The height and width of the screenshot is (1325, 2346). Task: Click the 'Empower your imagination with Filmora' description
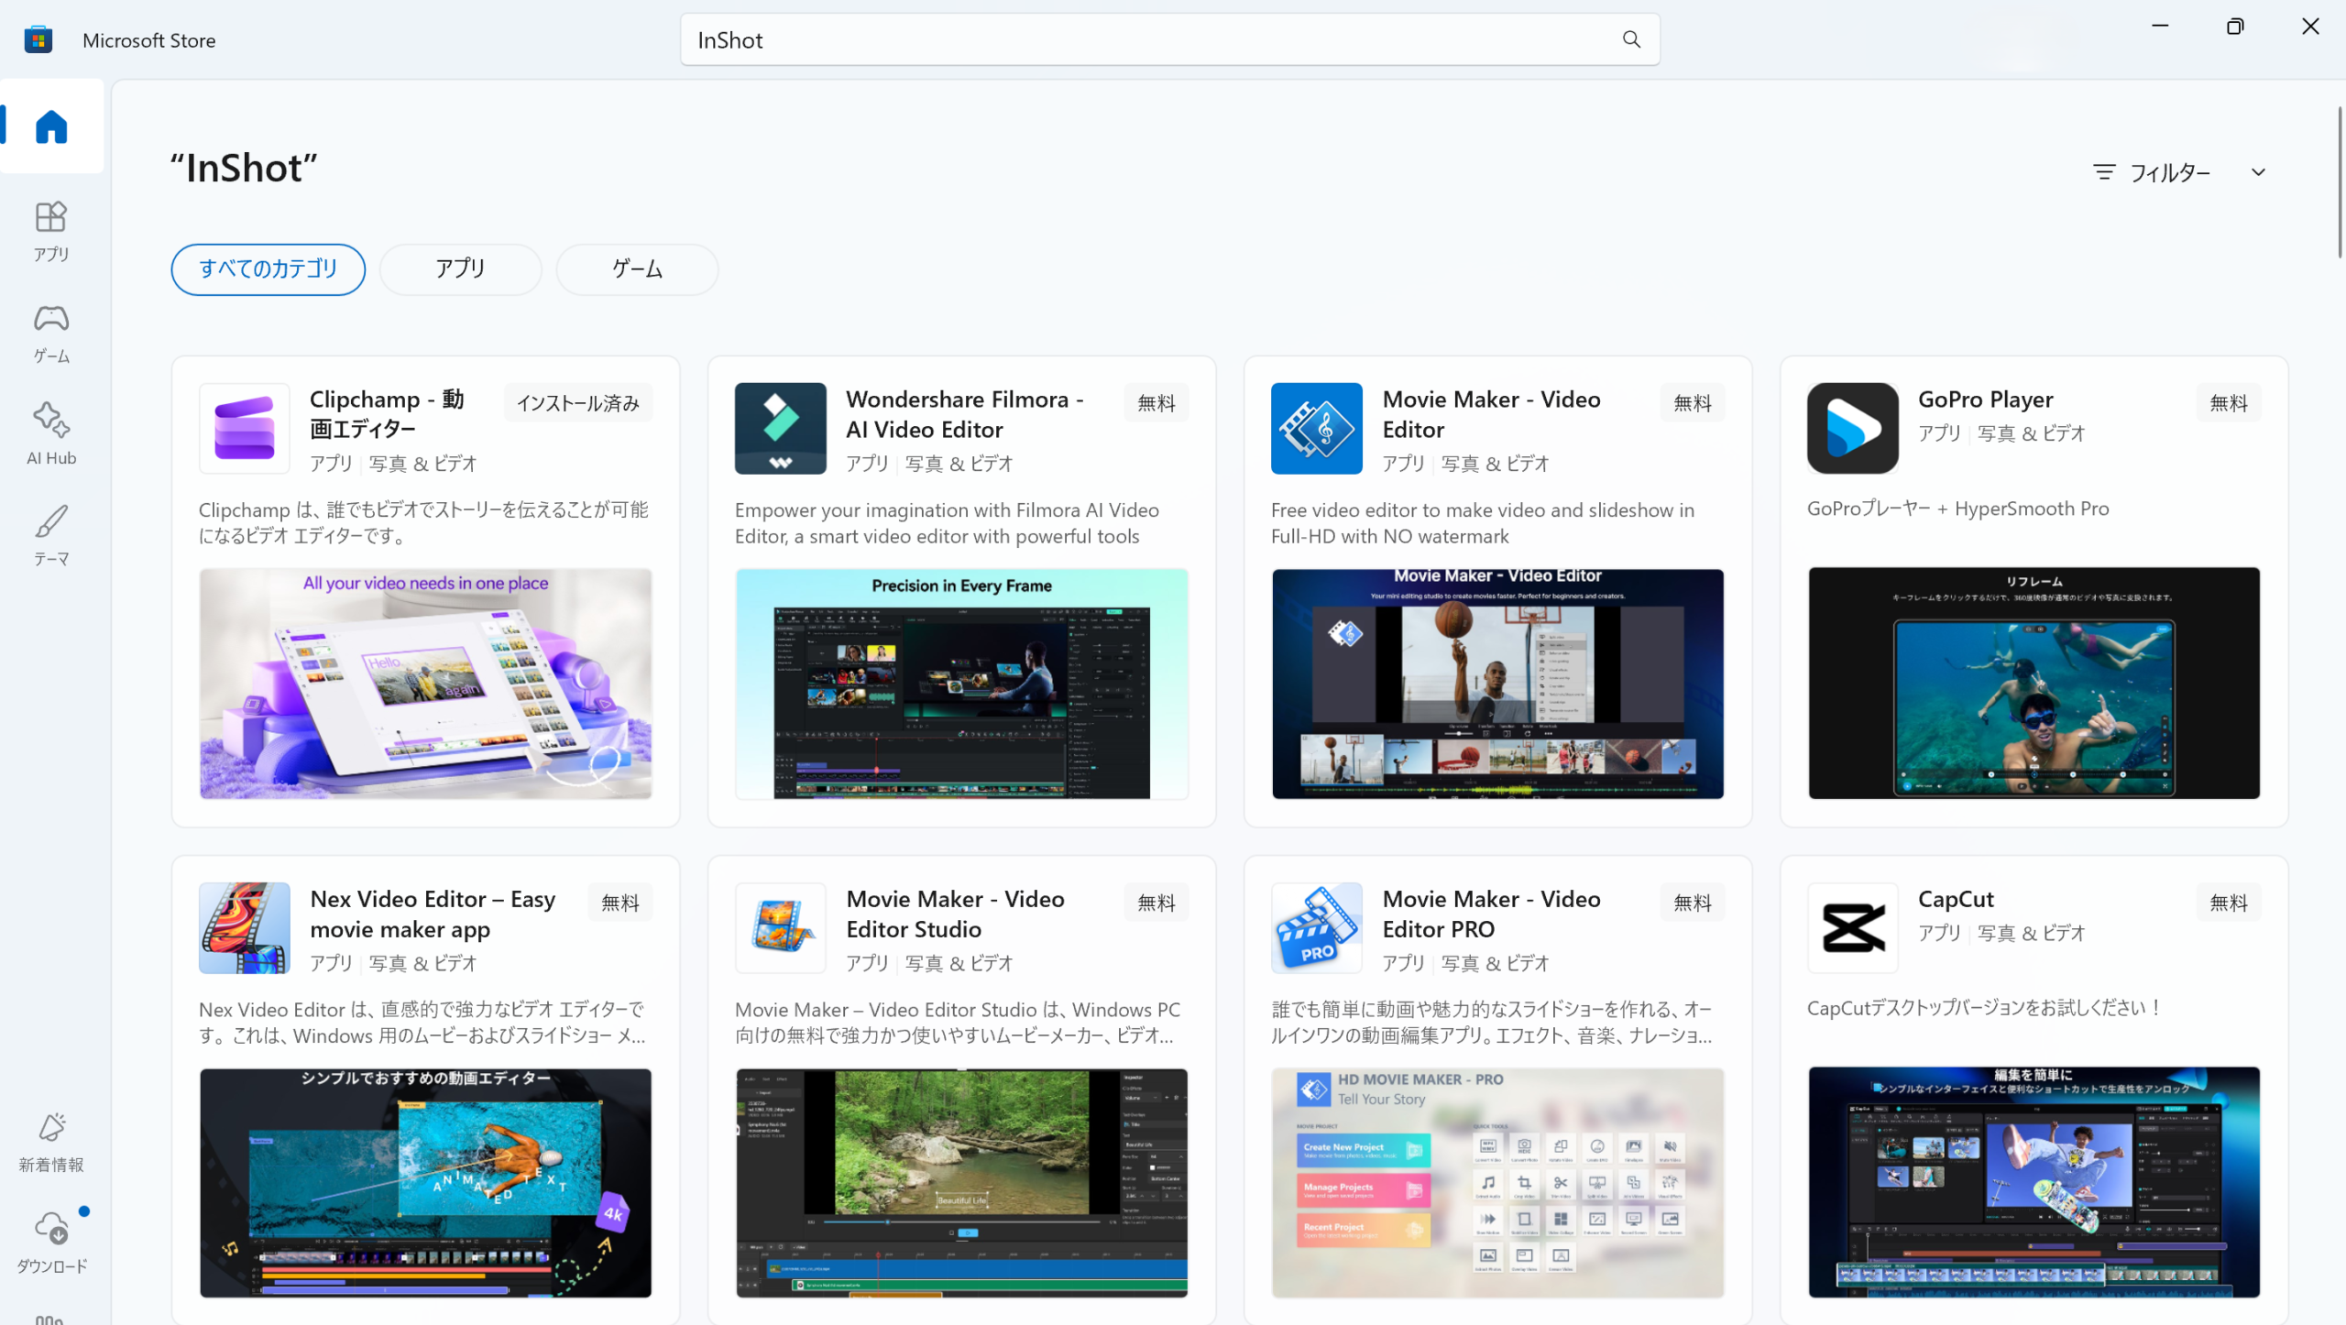point(947,522)
